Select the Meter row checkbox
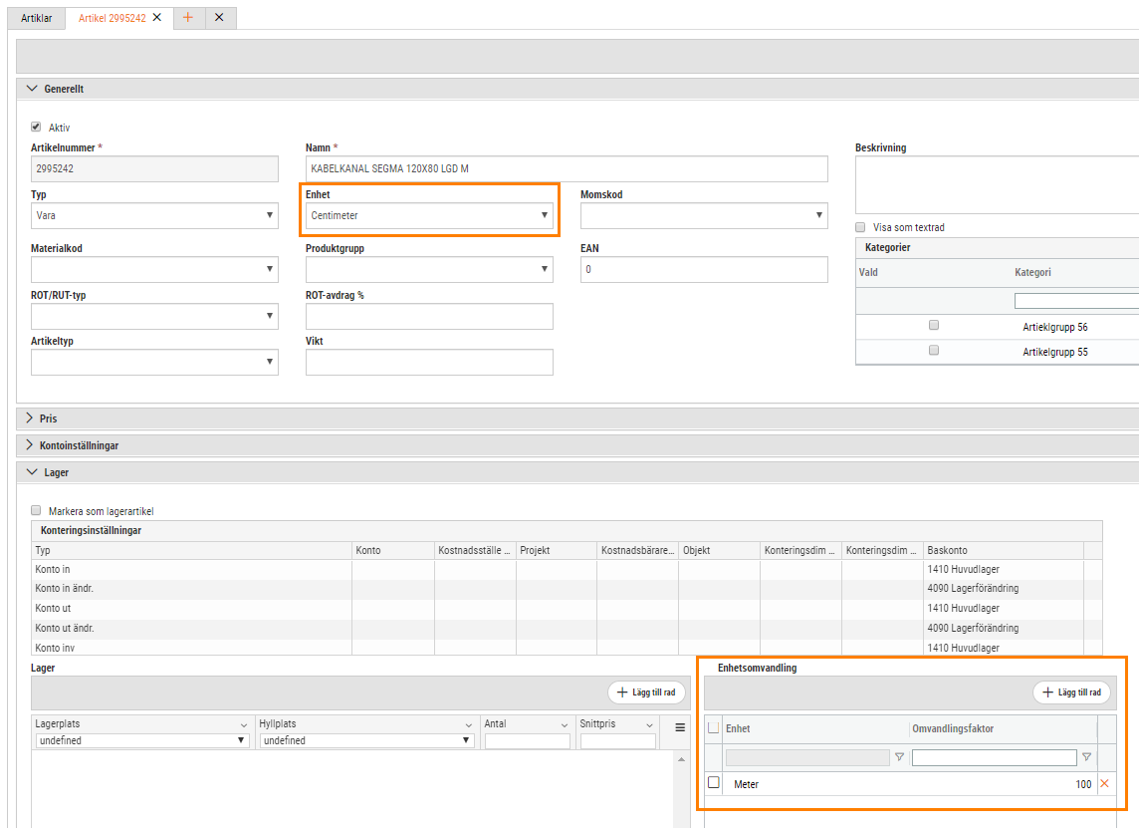The height and width of the screenshot is (828, 1139). point(713,783)
